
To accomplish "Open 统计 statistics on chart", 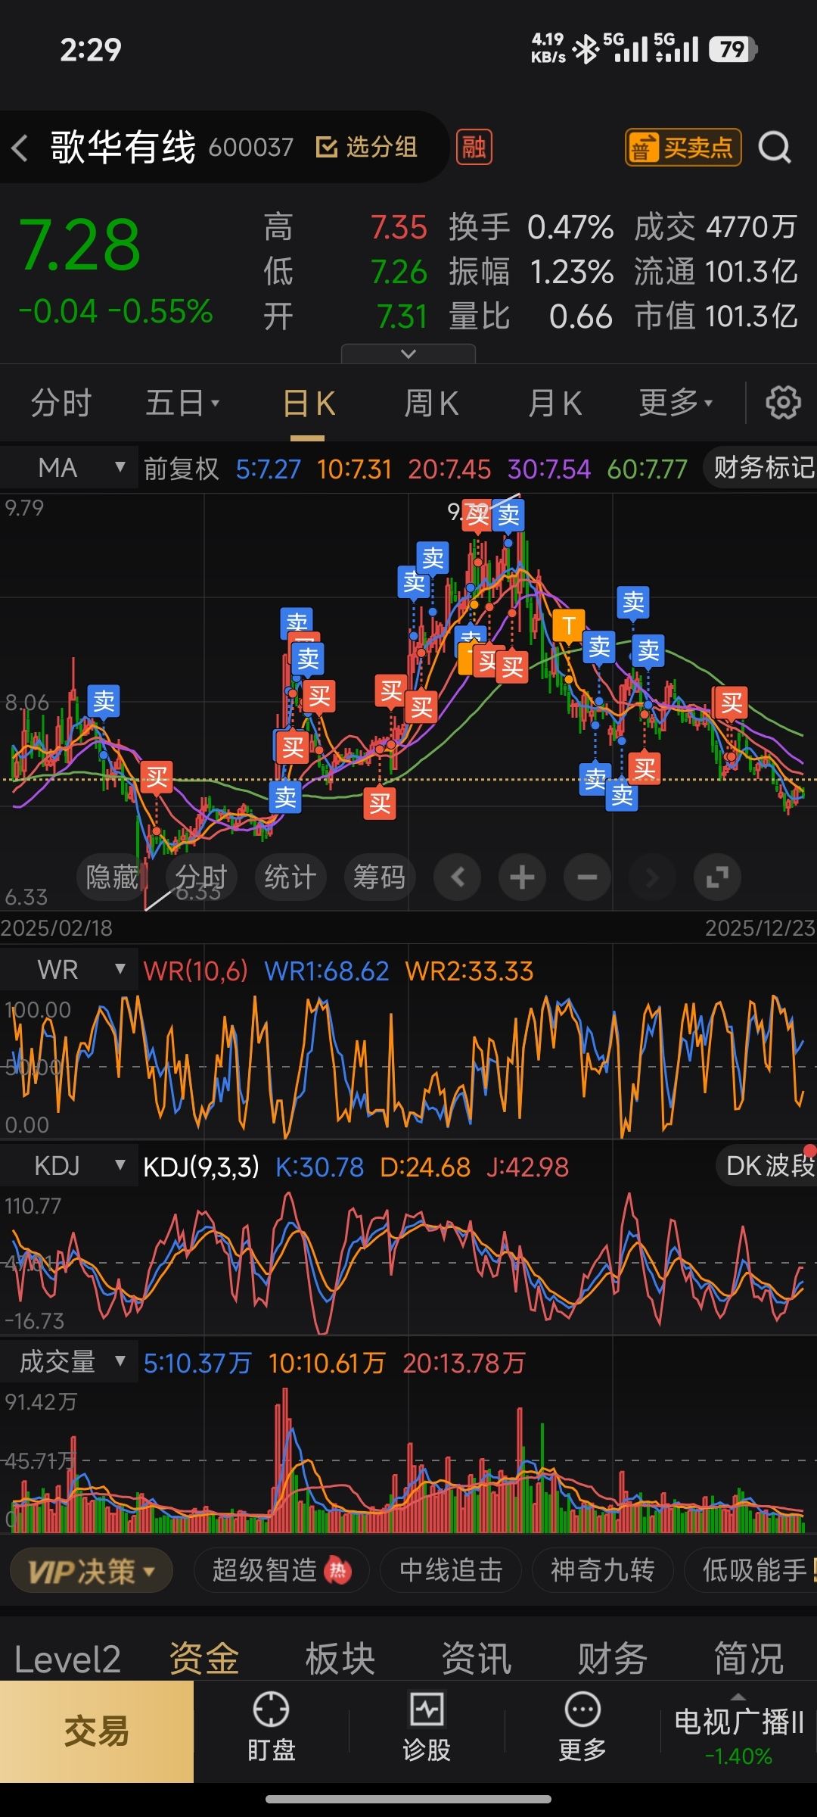I will (x=290, y=877).
